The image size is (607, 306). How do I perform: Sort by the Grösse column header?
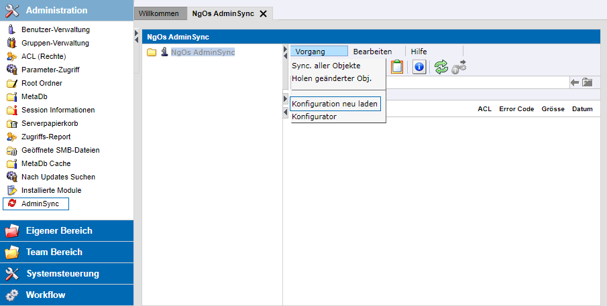coord(553,109)
